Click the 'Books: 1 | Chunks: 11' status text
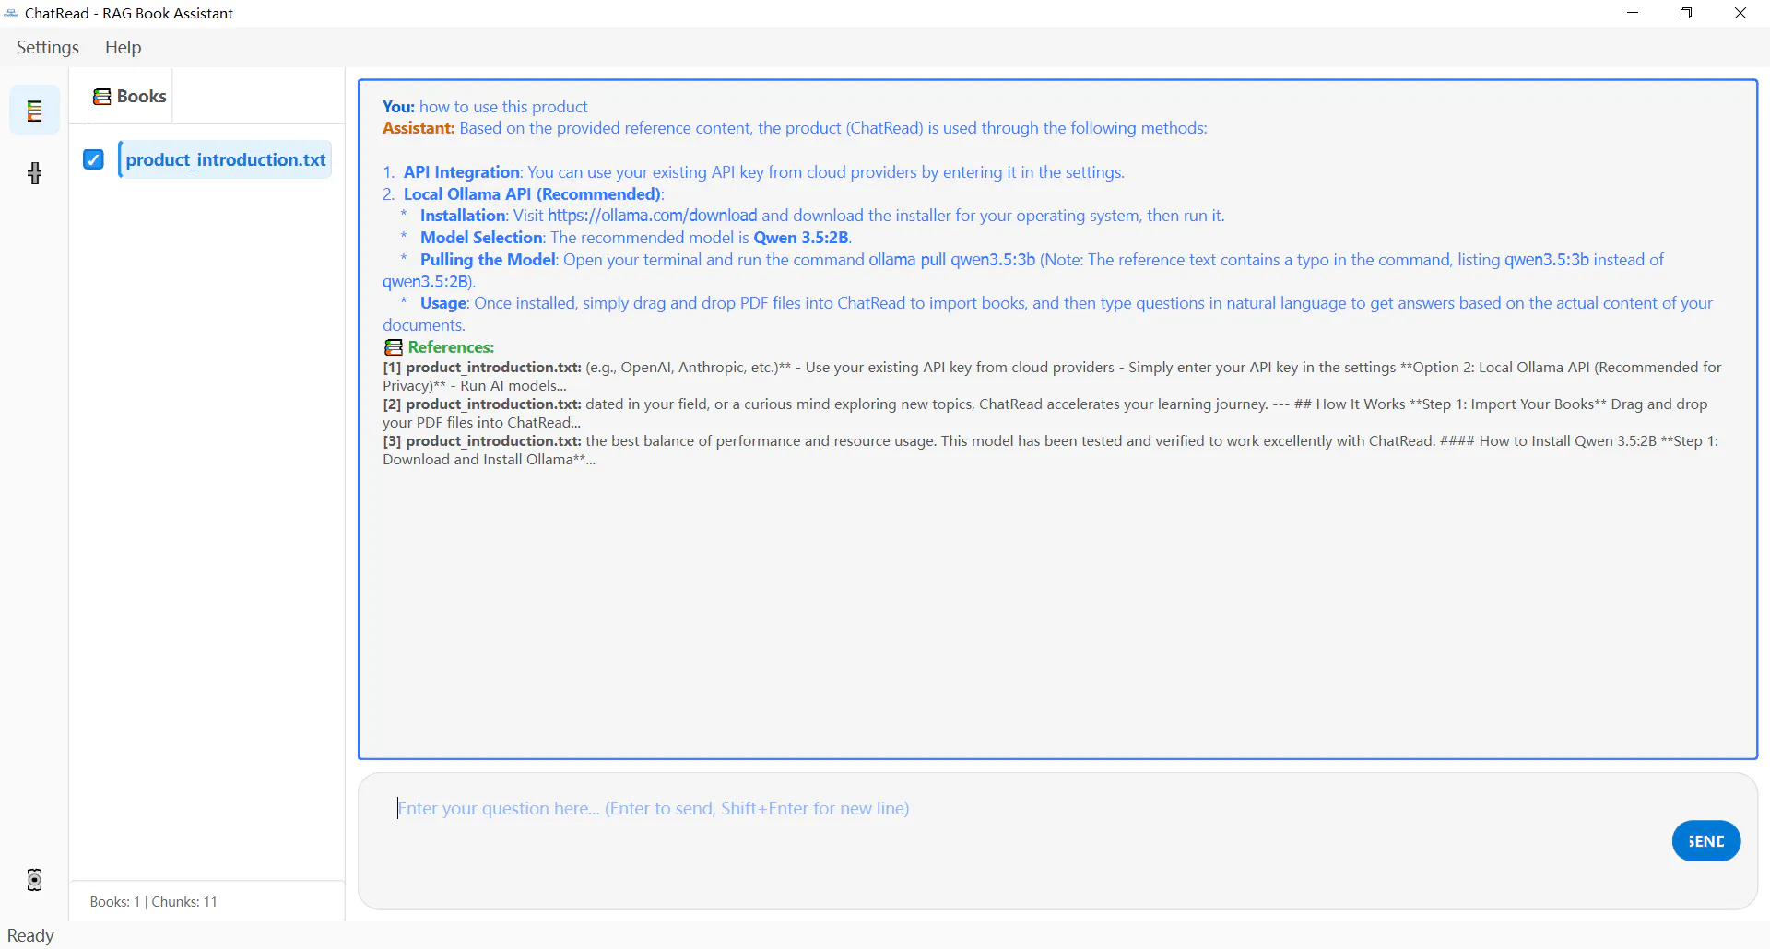Viewport: 1770px width, 949px height. point(154,901)
